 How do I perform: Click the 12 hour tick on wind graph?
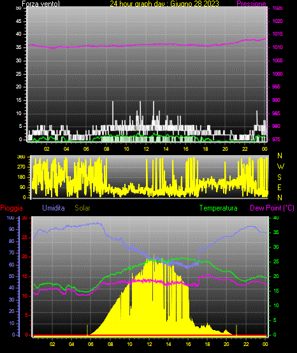(x=147, y=149)
